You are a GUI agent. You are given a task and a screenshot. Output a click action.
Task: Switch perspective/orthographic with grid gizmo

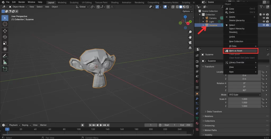point(190,48)
